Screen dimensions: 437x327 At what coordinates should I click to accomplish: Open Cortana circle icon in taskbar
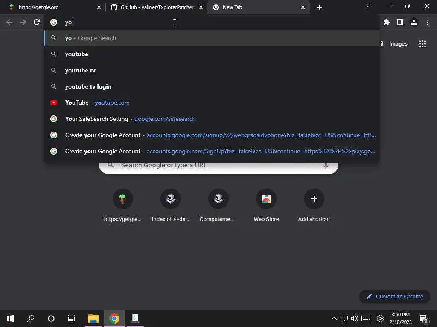[x=51, y=318]
